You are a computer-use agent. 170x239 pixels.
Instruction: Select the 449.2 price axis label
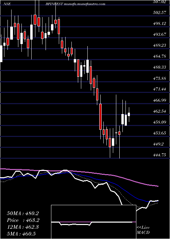158,144
